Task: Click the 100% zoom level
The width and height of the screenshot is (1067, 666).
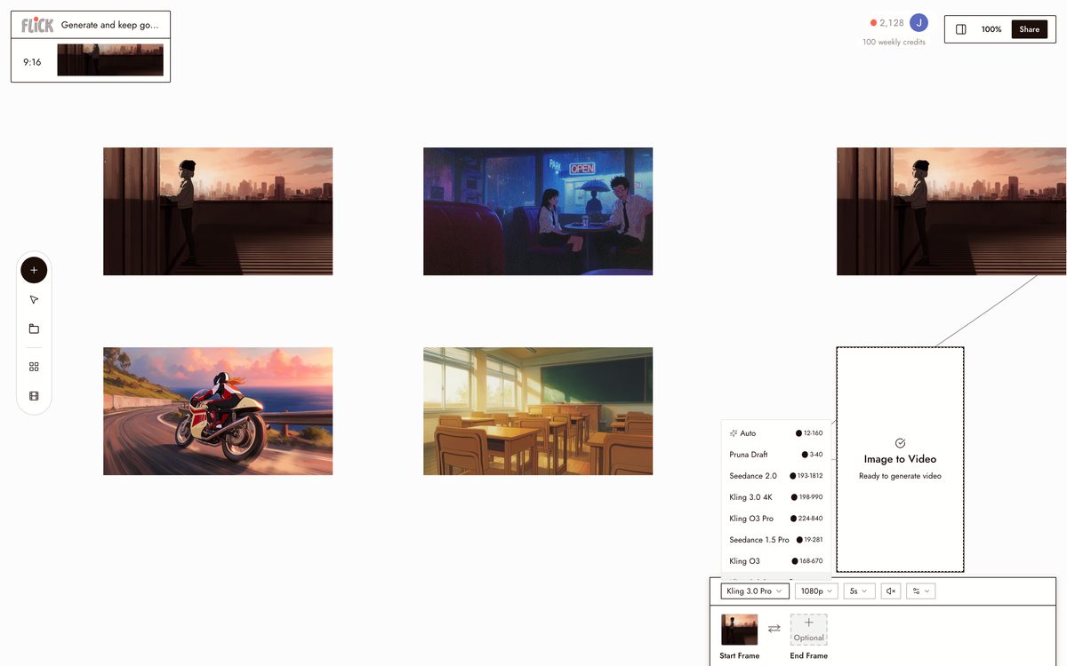Action: click(x=991, y=29)
